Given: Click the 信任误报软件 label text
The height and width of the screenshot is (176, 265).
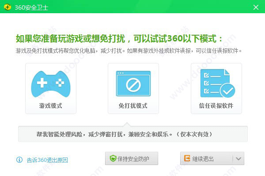Looking at the screenshot, I should [x=216, y=106].
